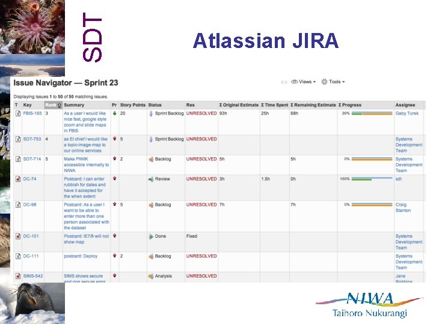Click the bug type icon for SIMS-542

point(18,276)
